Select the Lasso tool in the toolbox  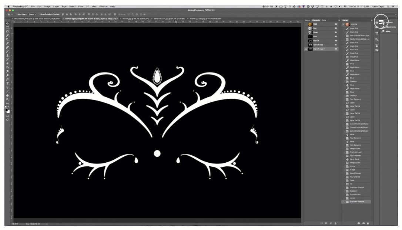7,31
